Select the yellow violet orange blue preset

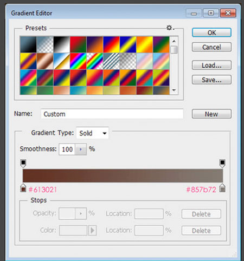pos(28,61)
